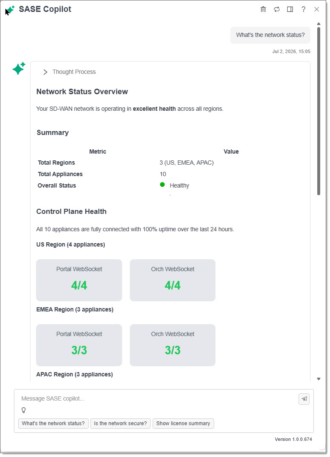The image size is (330, 457).
Task: Click the user message bubble about network status
Action: click(x=270, y=35)
